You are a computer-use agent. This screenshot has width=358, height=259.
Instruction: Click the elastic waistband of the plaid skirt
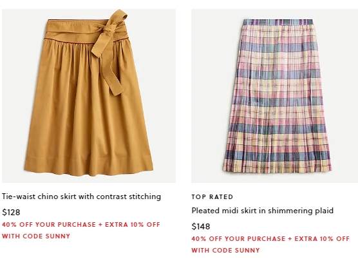click(x=278, y=23)
